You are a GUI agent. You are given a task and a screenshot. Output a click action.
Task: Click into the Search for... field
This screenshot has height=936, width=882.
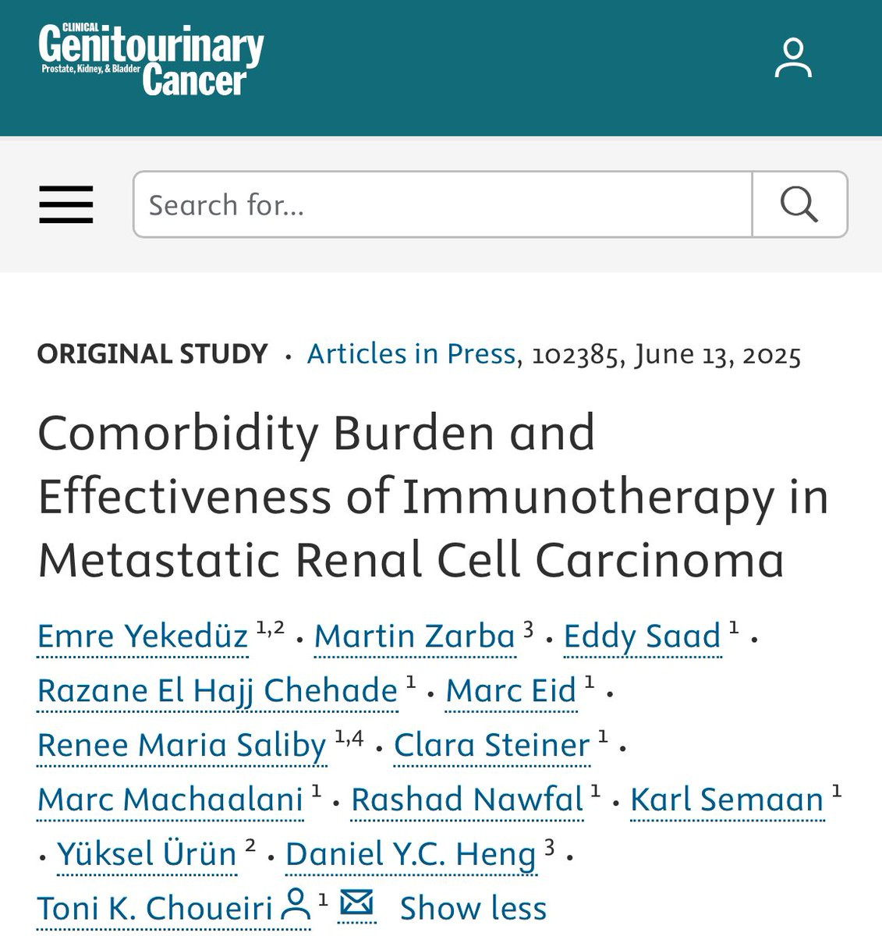pyautogui.click(x=443, y=204)
